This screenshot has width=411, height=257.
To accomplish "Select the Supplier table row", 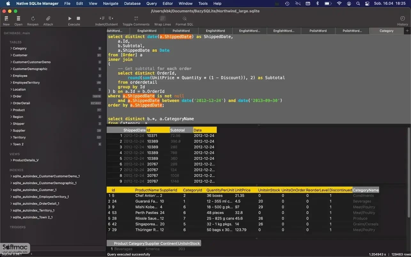I will tap(53, 130).
